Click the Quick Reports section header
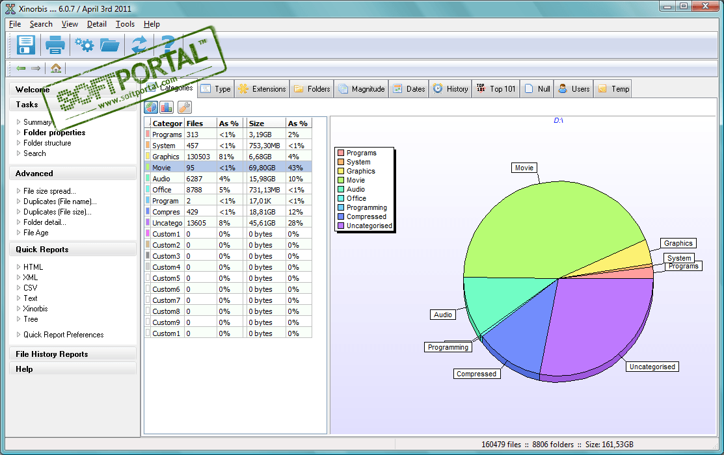Viewport: 724px width, 455px height. click(72, 250)
